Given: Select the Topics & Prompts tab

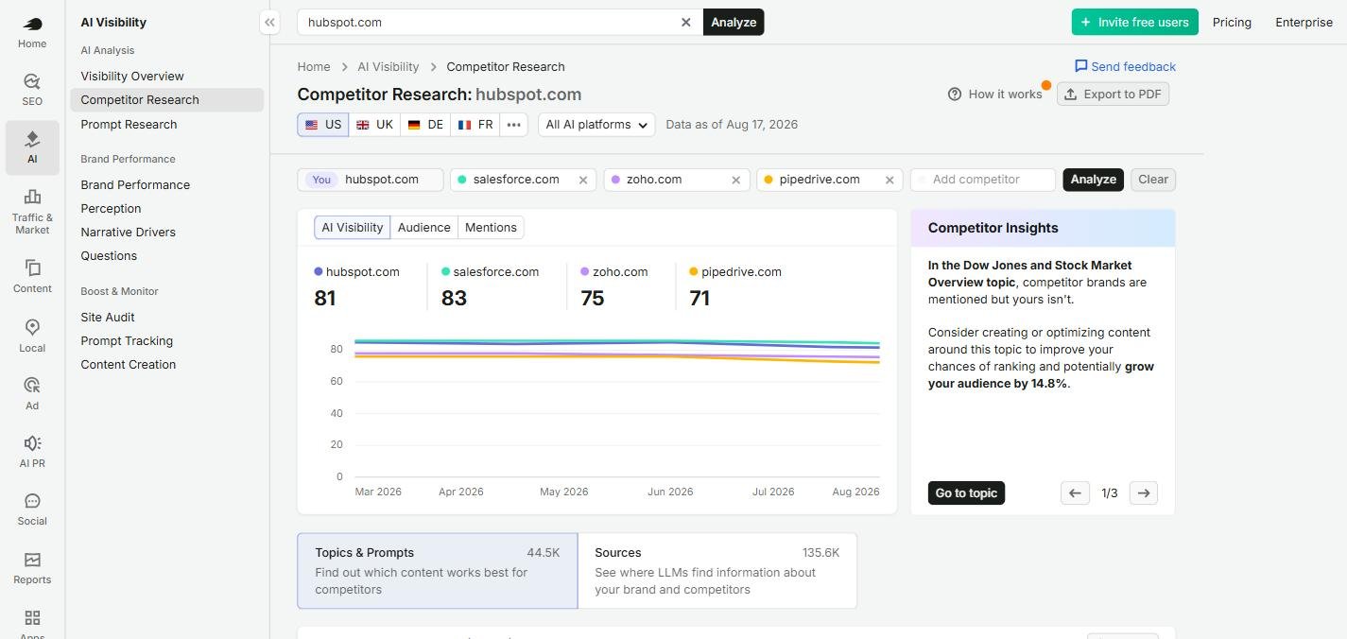Looking at the screenshot, I should (x=438, y=571).
